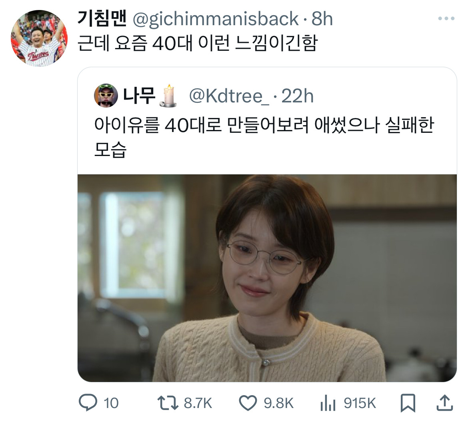The image size is (468, 426).
Task: Open the reply speech bubble icon
Action: pos(88,402)
